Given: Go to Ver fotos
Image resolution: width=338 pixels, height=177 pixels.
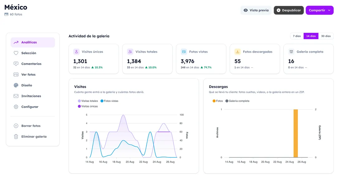Looking at the screenshot, I should [x=33, y=74].
